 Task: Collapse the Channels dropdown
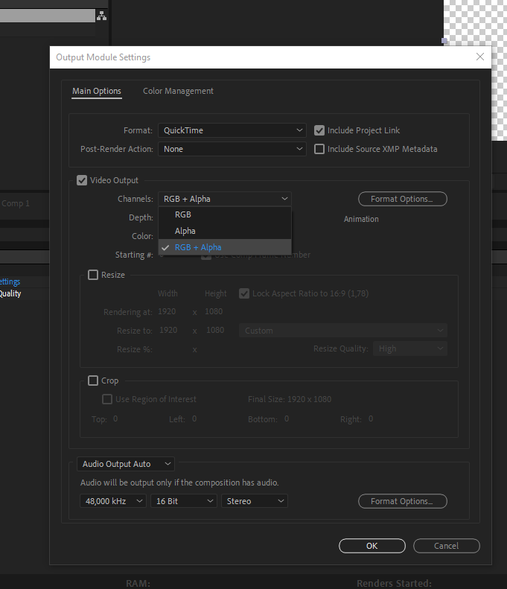coord(224,199)
